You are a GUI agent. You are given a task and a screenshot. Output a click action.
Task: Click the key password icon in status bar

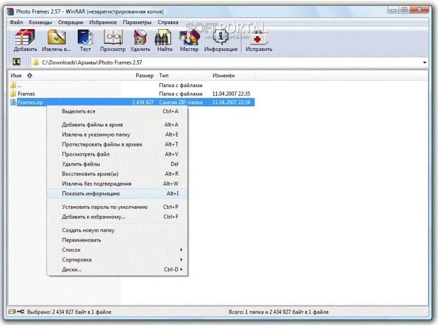[20, 311]
